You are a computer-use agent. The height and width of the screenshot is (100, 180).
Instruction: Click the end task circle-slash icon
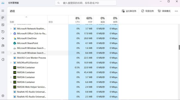[x=143, y=11]
